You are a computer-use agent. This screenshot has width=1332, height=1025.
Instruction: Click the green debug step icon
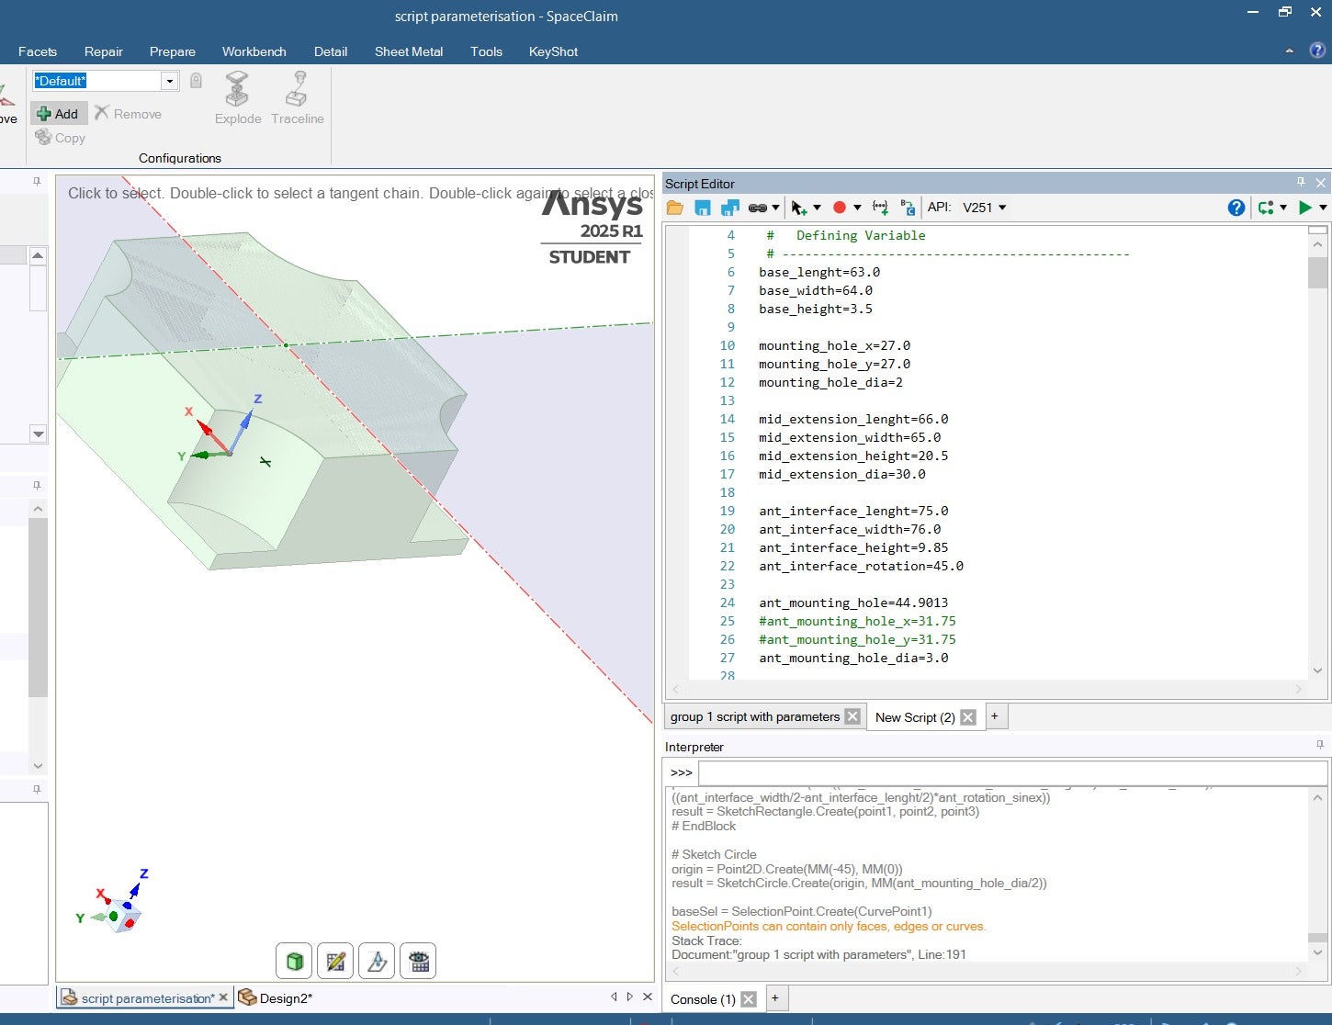pos(1266,208)
